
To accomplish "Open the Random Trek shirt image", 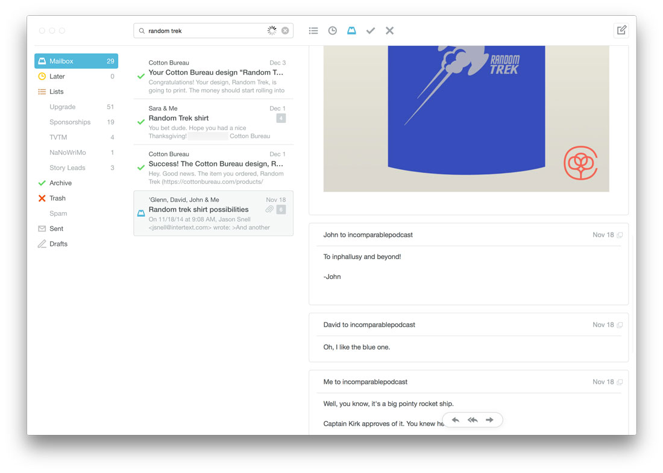I will (466, 118).
